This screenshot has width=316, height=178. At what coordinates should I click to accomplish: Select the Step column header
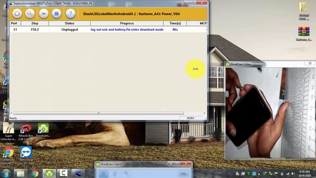tap(35, 23)
